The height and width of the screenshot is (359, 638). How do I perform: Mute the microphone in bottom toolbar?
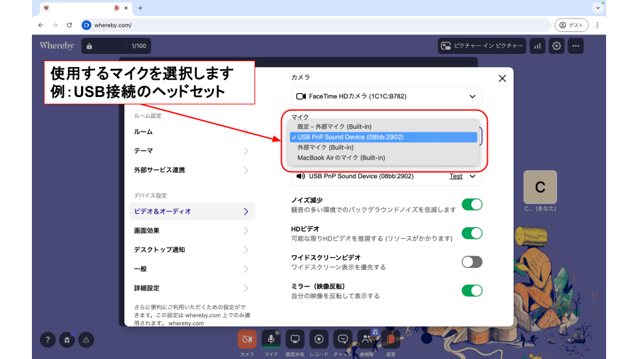click(x=270, y=339)
